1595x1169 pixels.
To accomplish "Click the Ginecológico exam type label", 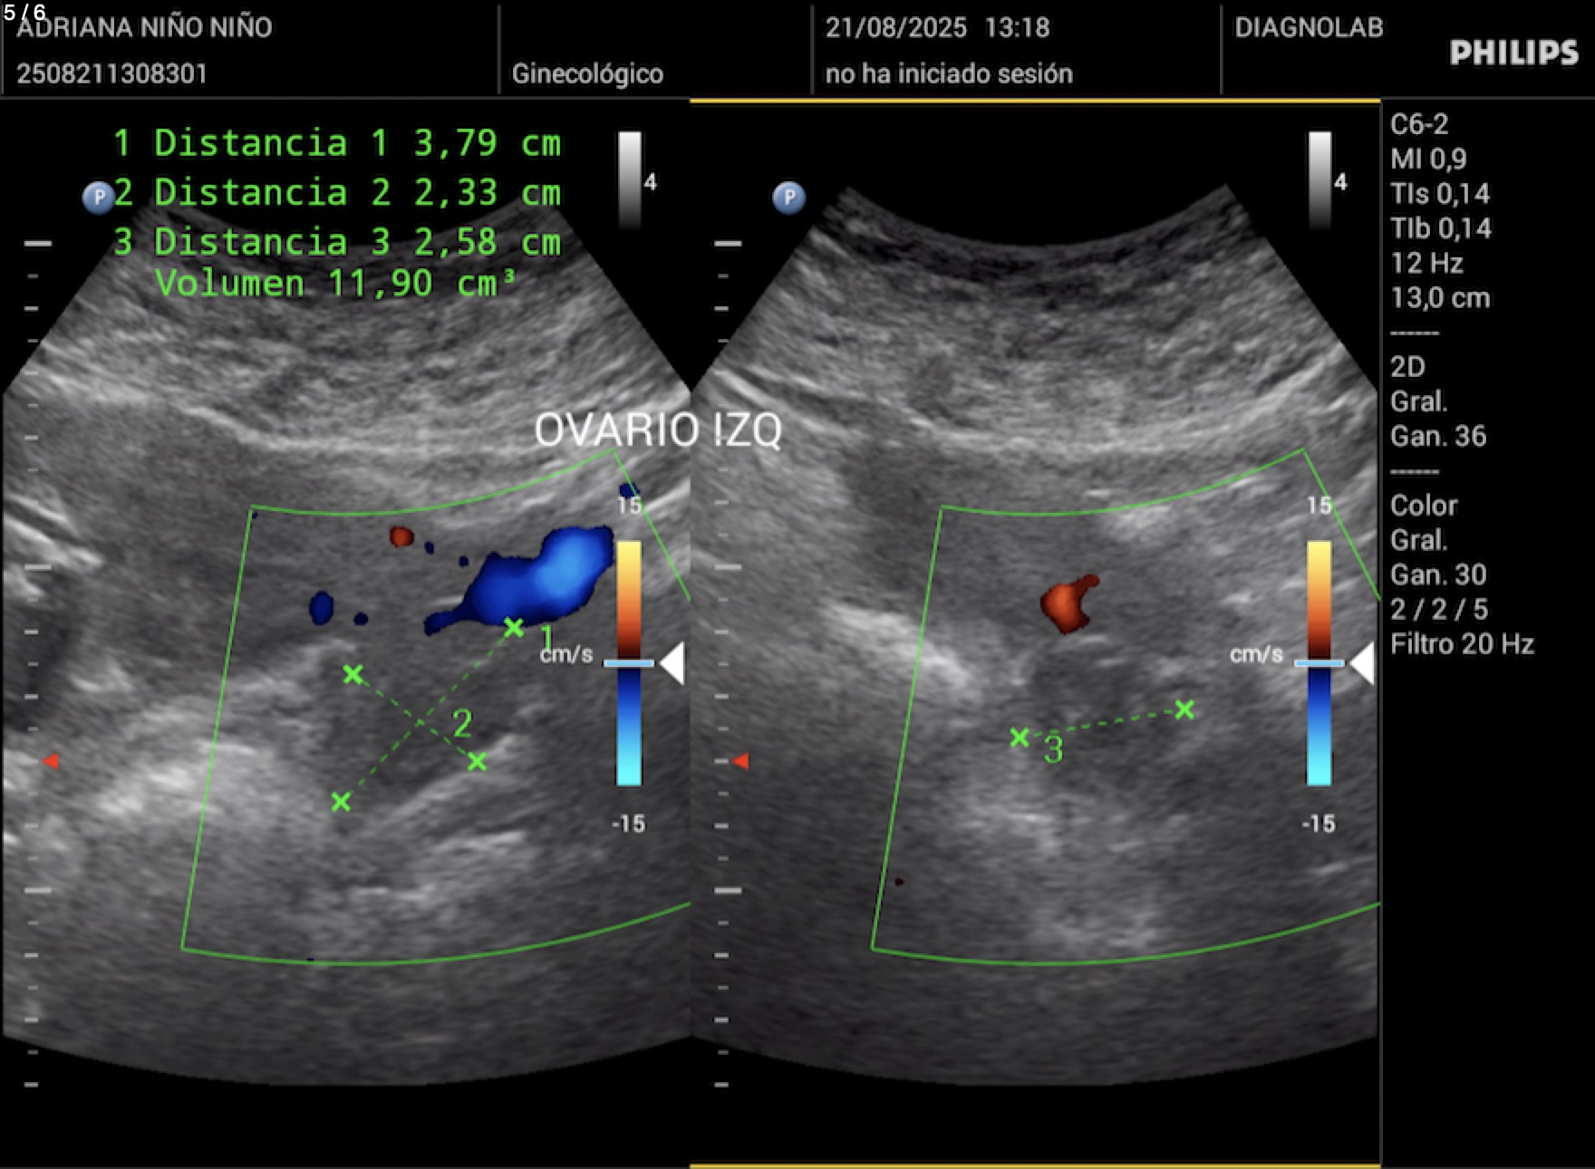I will 587,73.
